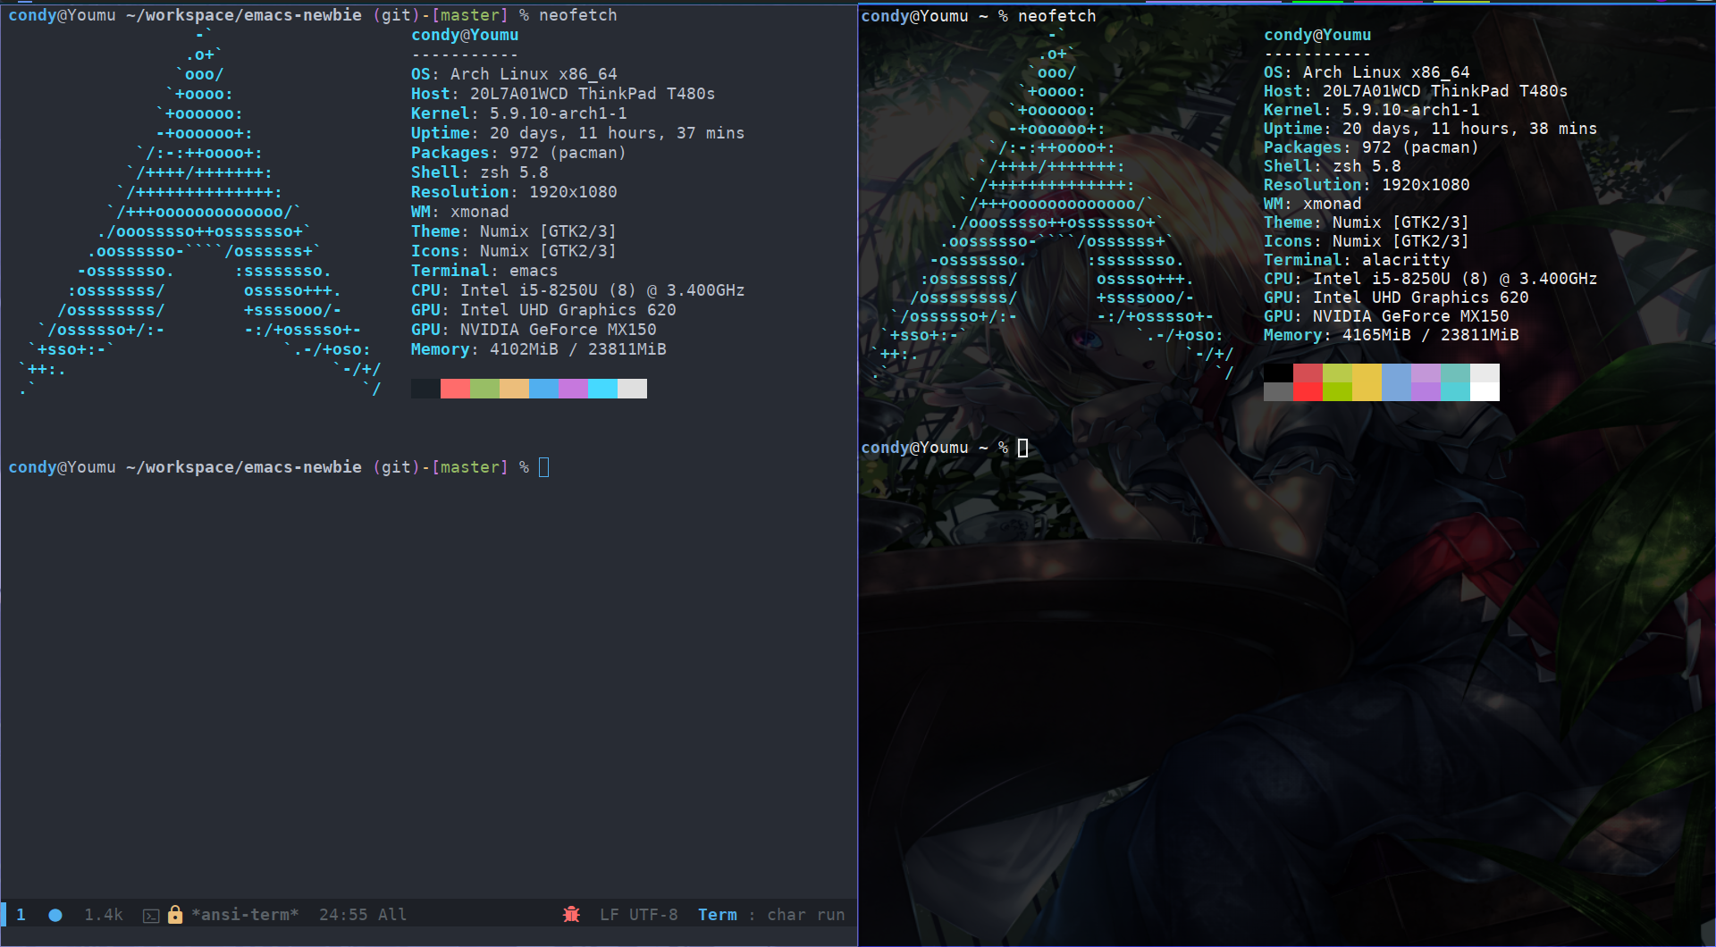This screenshot has width=1716, height=947.
Task: Click the black swatch in the alacritty palette
Action: point(1278,373)
